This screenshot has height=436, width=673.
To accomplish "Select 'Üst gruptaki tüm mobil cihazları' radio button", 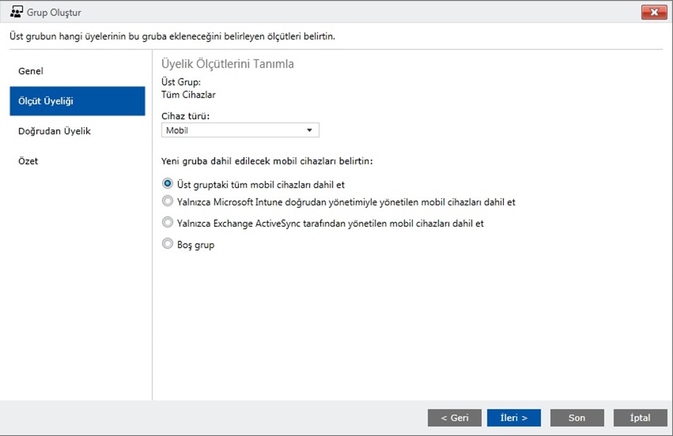I will (168, 184).
